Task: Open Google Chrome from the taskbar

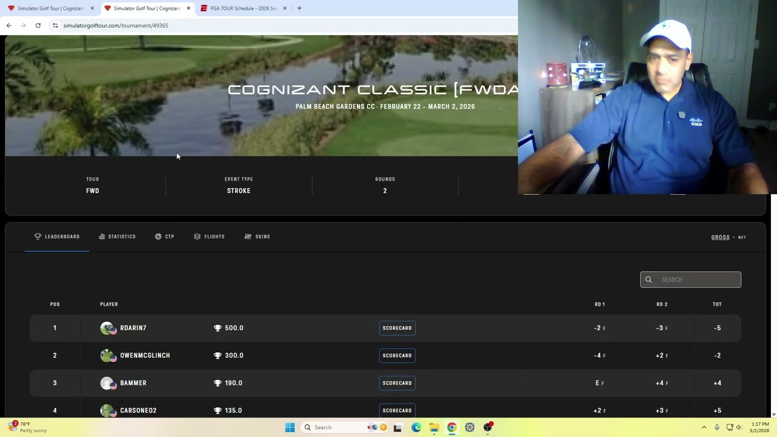Action: [452, 427]
